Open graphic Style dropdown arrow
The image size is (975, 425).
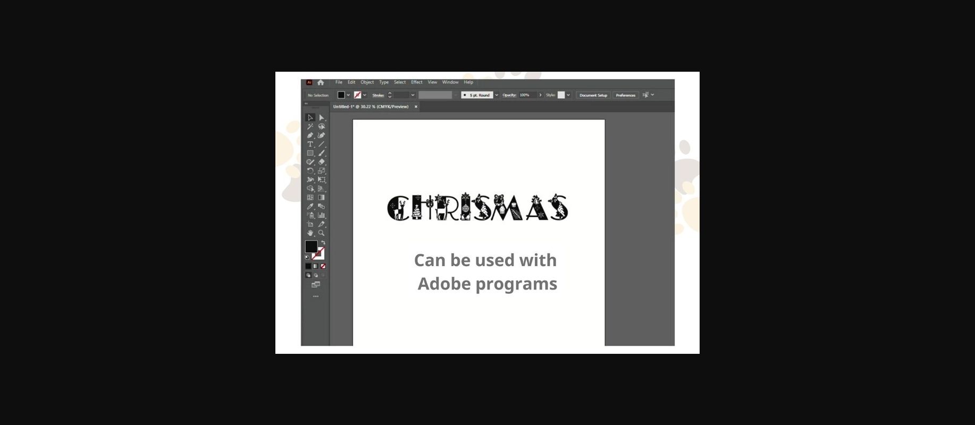coord(568,95)
